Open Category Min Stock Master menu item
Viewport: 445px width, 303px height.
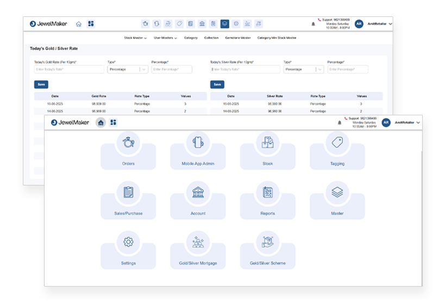pos(277,38)
